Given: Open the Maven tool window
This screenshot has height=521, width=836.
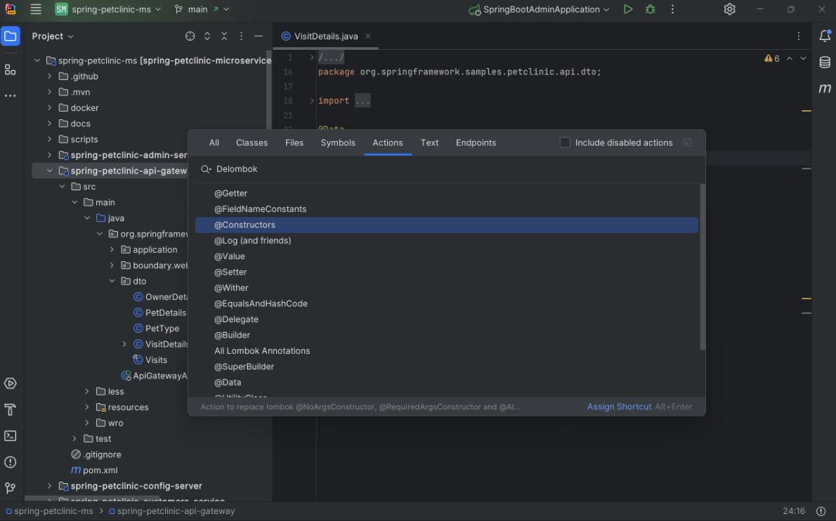Looking at the screenshot, I should [825, 88].
